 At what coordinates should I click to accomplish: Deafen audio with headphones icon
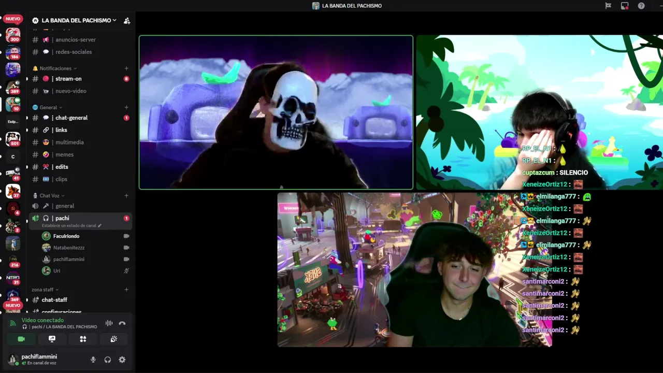108,360
